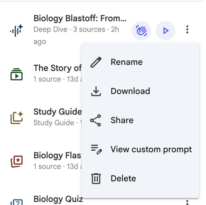Click the Biology Flashcards star icon
This screenshot has height=205, width=206.
click(x=17, y=162)
